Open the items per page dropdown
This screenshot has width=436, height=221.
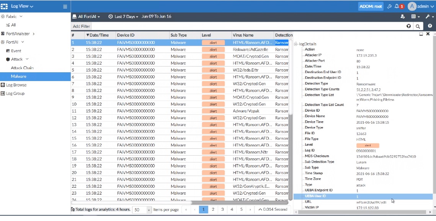[x=142, y=210]
